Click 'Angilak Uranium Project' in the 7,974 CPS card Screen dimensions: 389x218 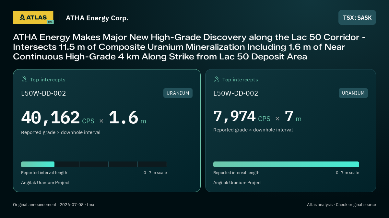pyautogui.click(x=238, y=182)
